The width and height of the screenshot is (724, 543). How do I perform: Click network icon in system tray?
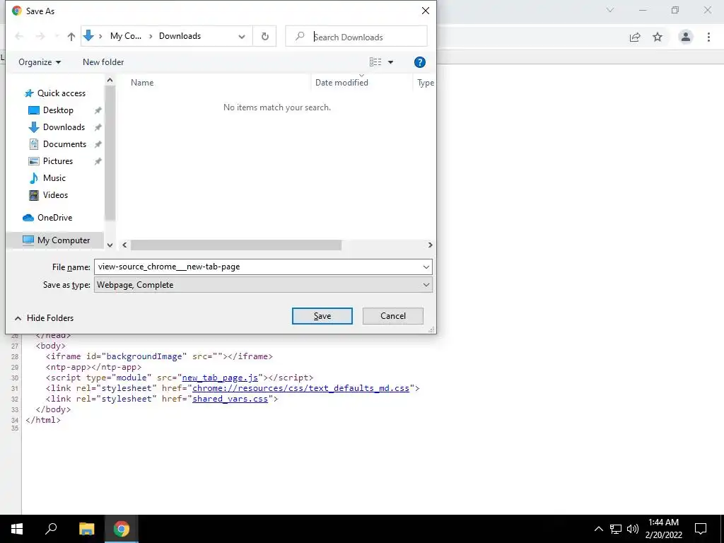(x=616, y=529)
